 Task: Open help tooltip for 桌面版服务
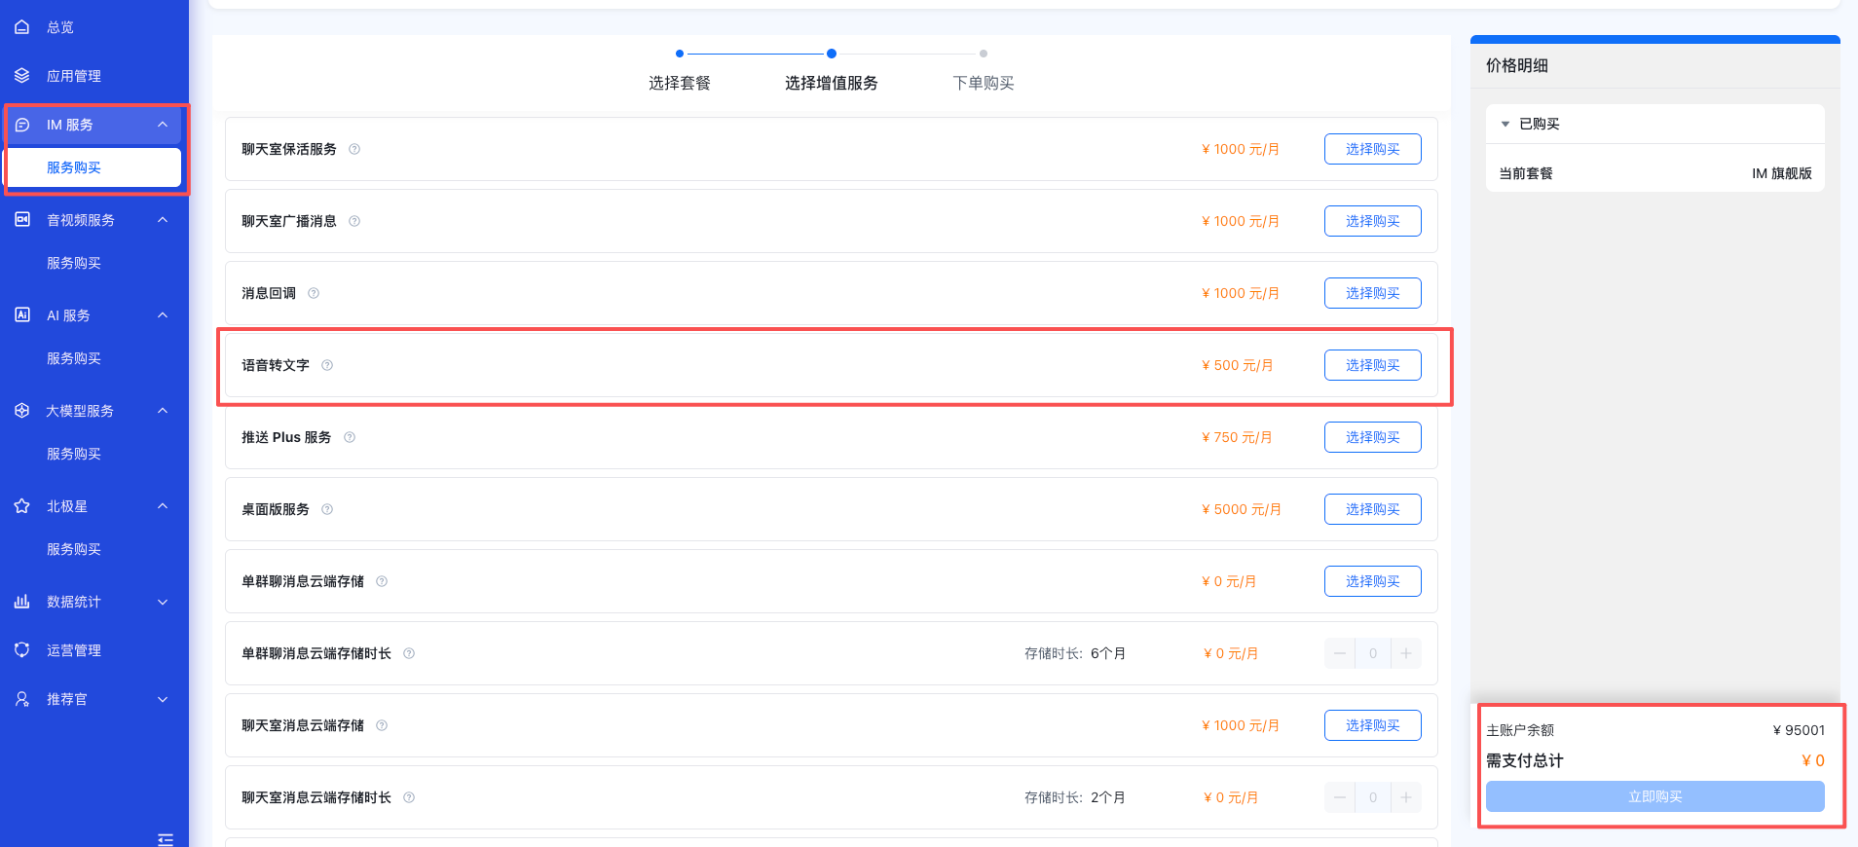point(327,509)
